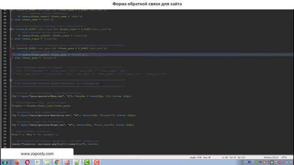Open the Windows Start menu orb
Viewport: 294px width, 165px height.
5,162
